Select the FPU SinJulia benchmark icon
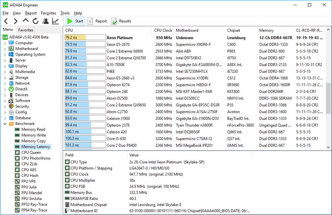The width and height of the screenshot is (332, 215). pos(17,199)
